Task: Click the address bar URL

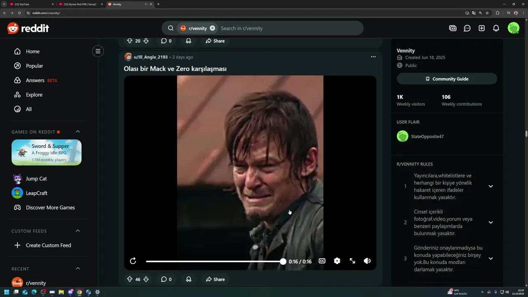Action: pyautogui.click(x=46, y=13)
